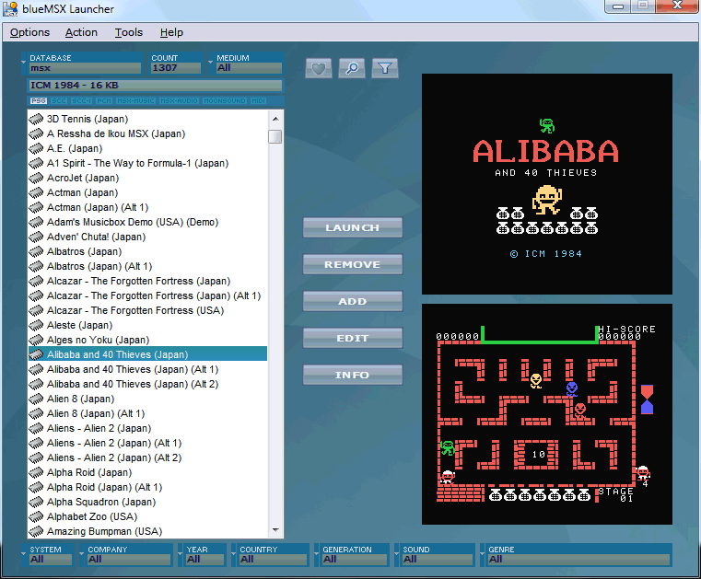Click the Alibaba gameplay maze screenshot

click(x=547, y=414)
